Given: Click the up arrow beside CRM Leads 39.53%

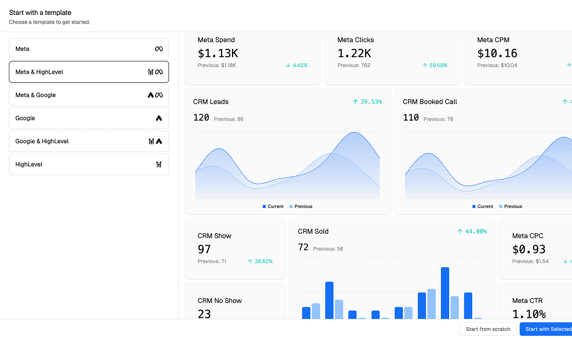Looking at the screenshot, I should click(355, 102).
